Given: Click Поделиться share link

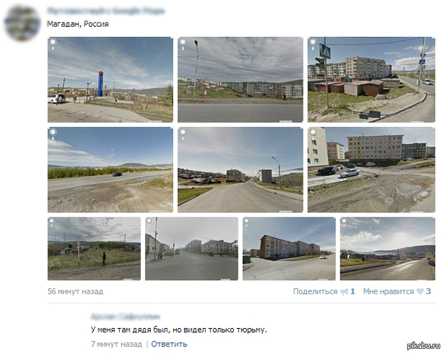Looking at the screenshot, I should point(315,291).
